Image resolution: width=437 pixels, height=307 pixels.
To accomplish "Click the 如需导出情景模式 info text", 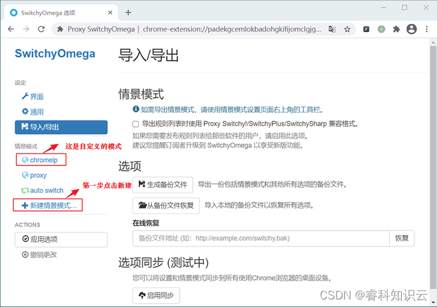I will pos(232,110).
